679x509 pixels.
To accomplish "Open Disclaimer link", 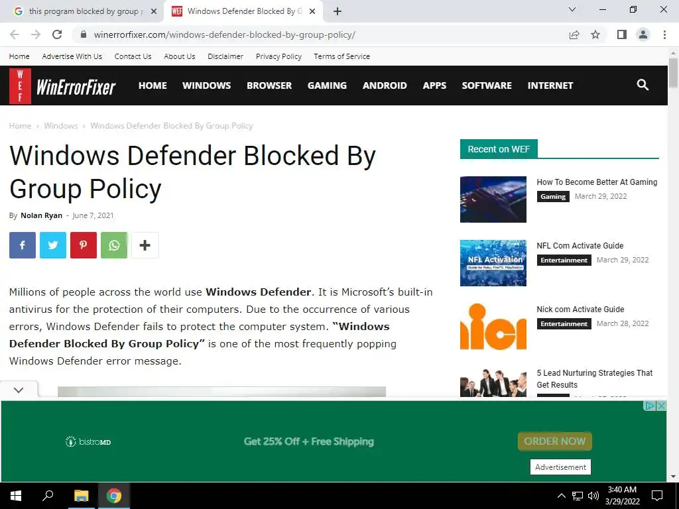I will pyautogui.click(x=225, y=56).
